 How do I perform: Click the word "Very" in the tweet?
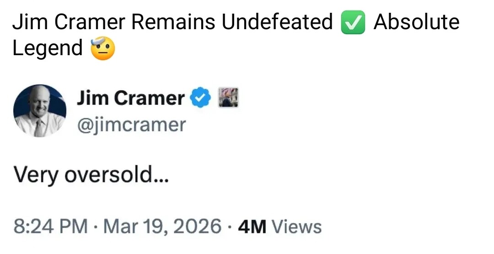[36, 174]
